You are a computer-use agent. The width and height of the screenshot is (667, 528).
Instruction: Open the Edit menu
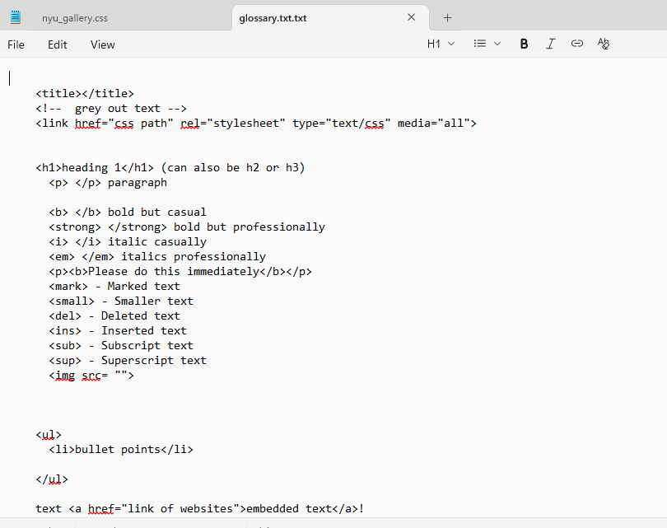[57, 44]
